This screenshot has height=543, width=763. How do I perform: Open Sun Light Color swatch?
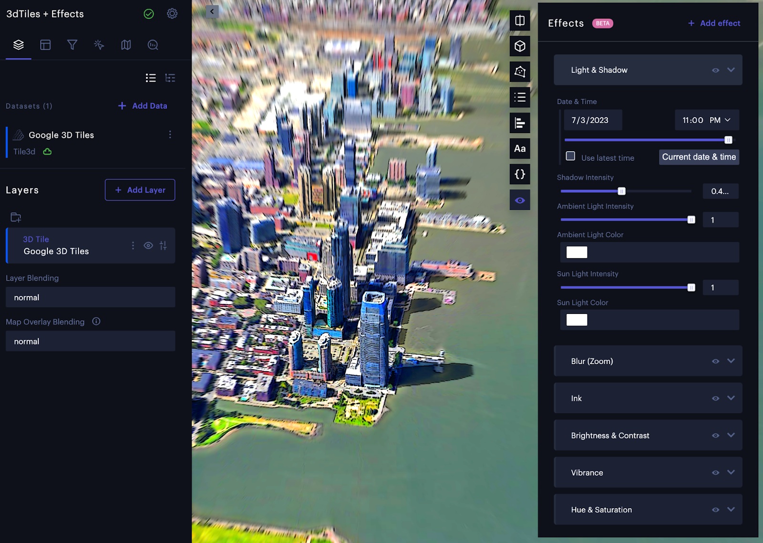(x=577, y=320)
